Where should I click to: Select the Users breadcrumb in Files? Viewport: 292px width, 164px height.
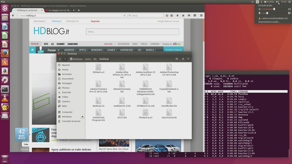pos(88,59)
